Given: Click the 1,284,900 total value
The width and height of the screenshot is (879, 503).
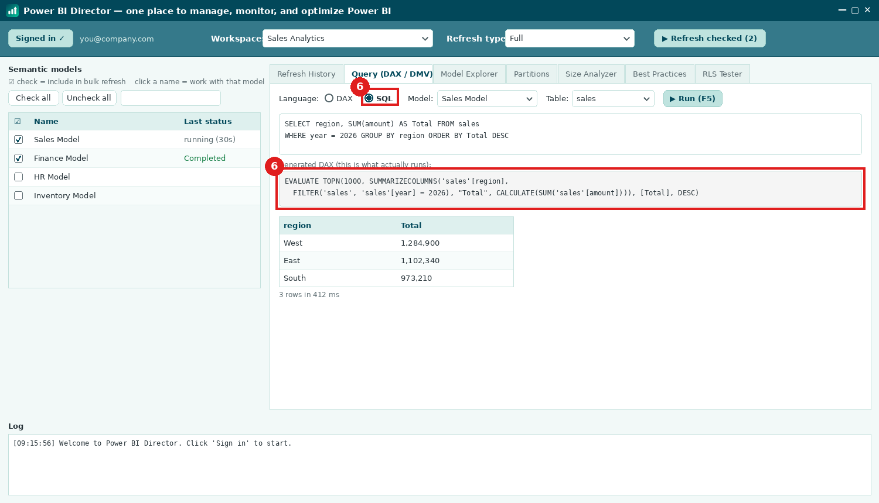Looking at the screenshot, I should pyautogui.click(x=420, y=243).
